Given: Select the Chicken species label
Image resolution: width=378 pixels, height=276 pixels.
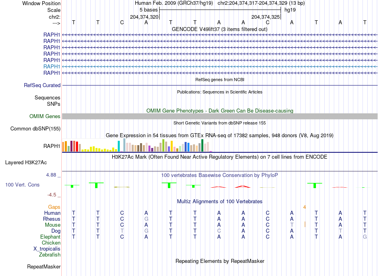Looking at the screenshot, I should pyautogui.click(x=51, y=243).
